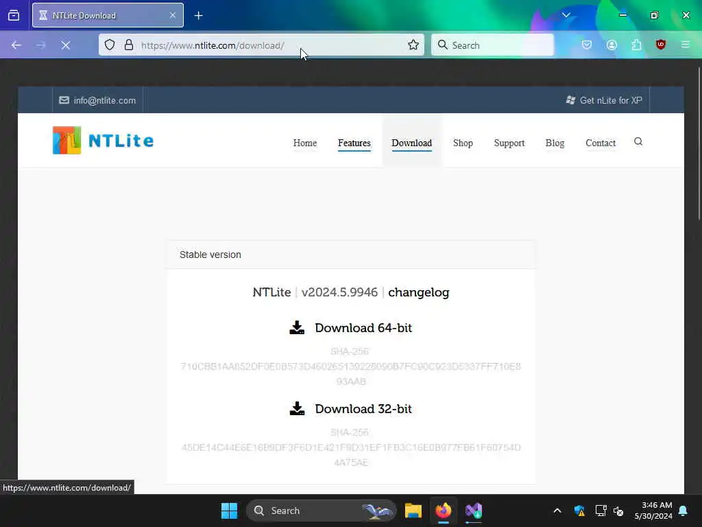This screenshot has width=702, height=527.
Task: Expand the list all tabs chevron
Action: (x=566, y=15)
